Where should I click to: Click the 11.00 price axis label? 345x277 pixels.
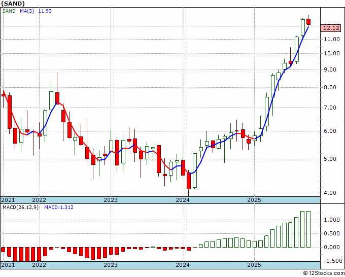point(332,39)
